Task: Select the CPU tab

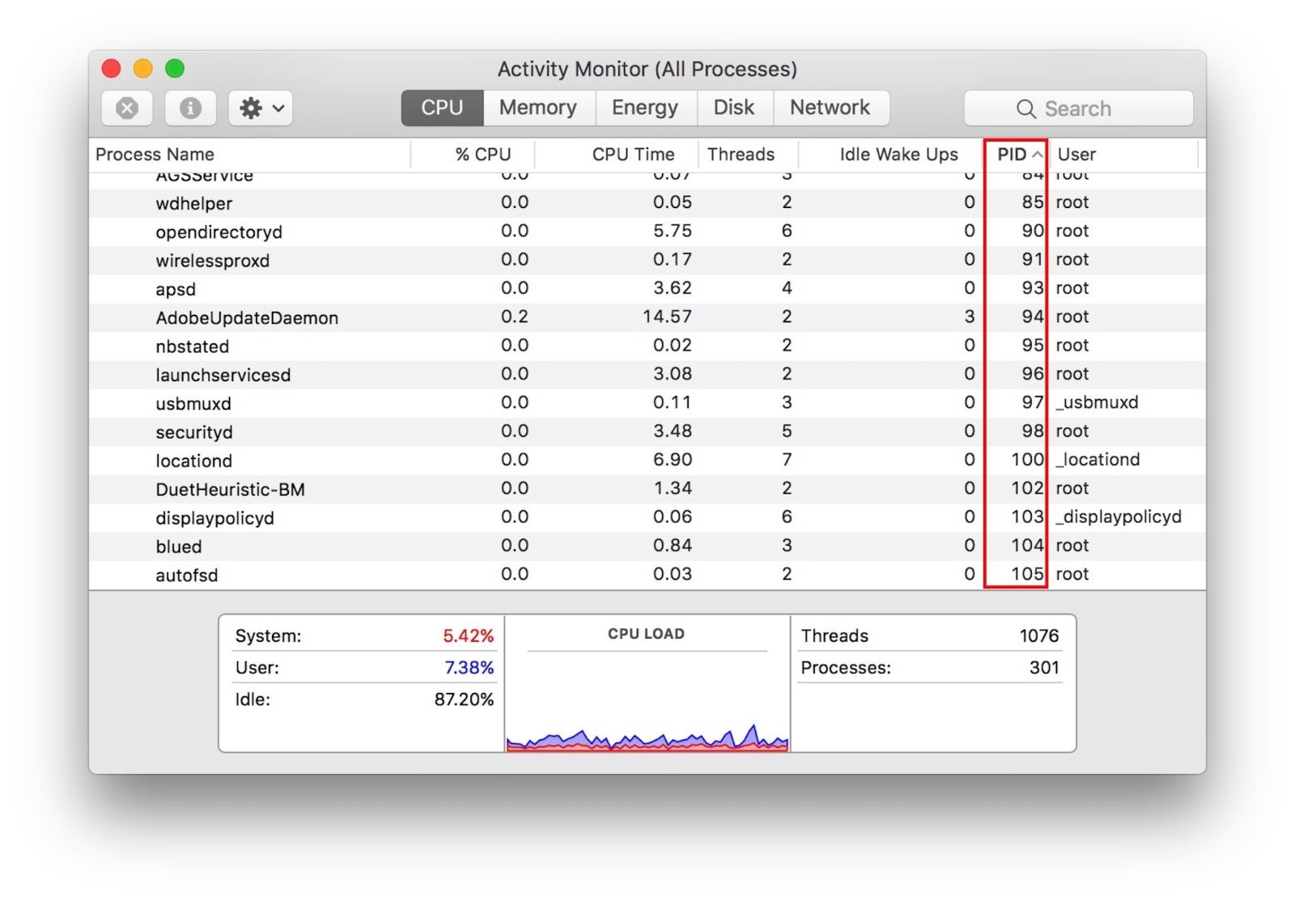Action: (x=442, y=108)
